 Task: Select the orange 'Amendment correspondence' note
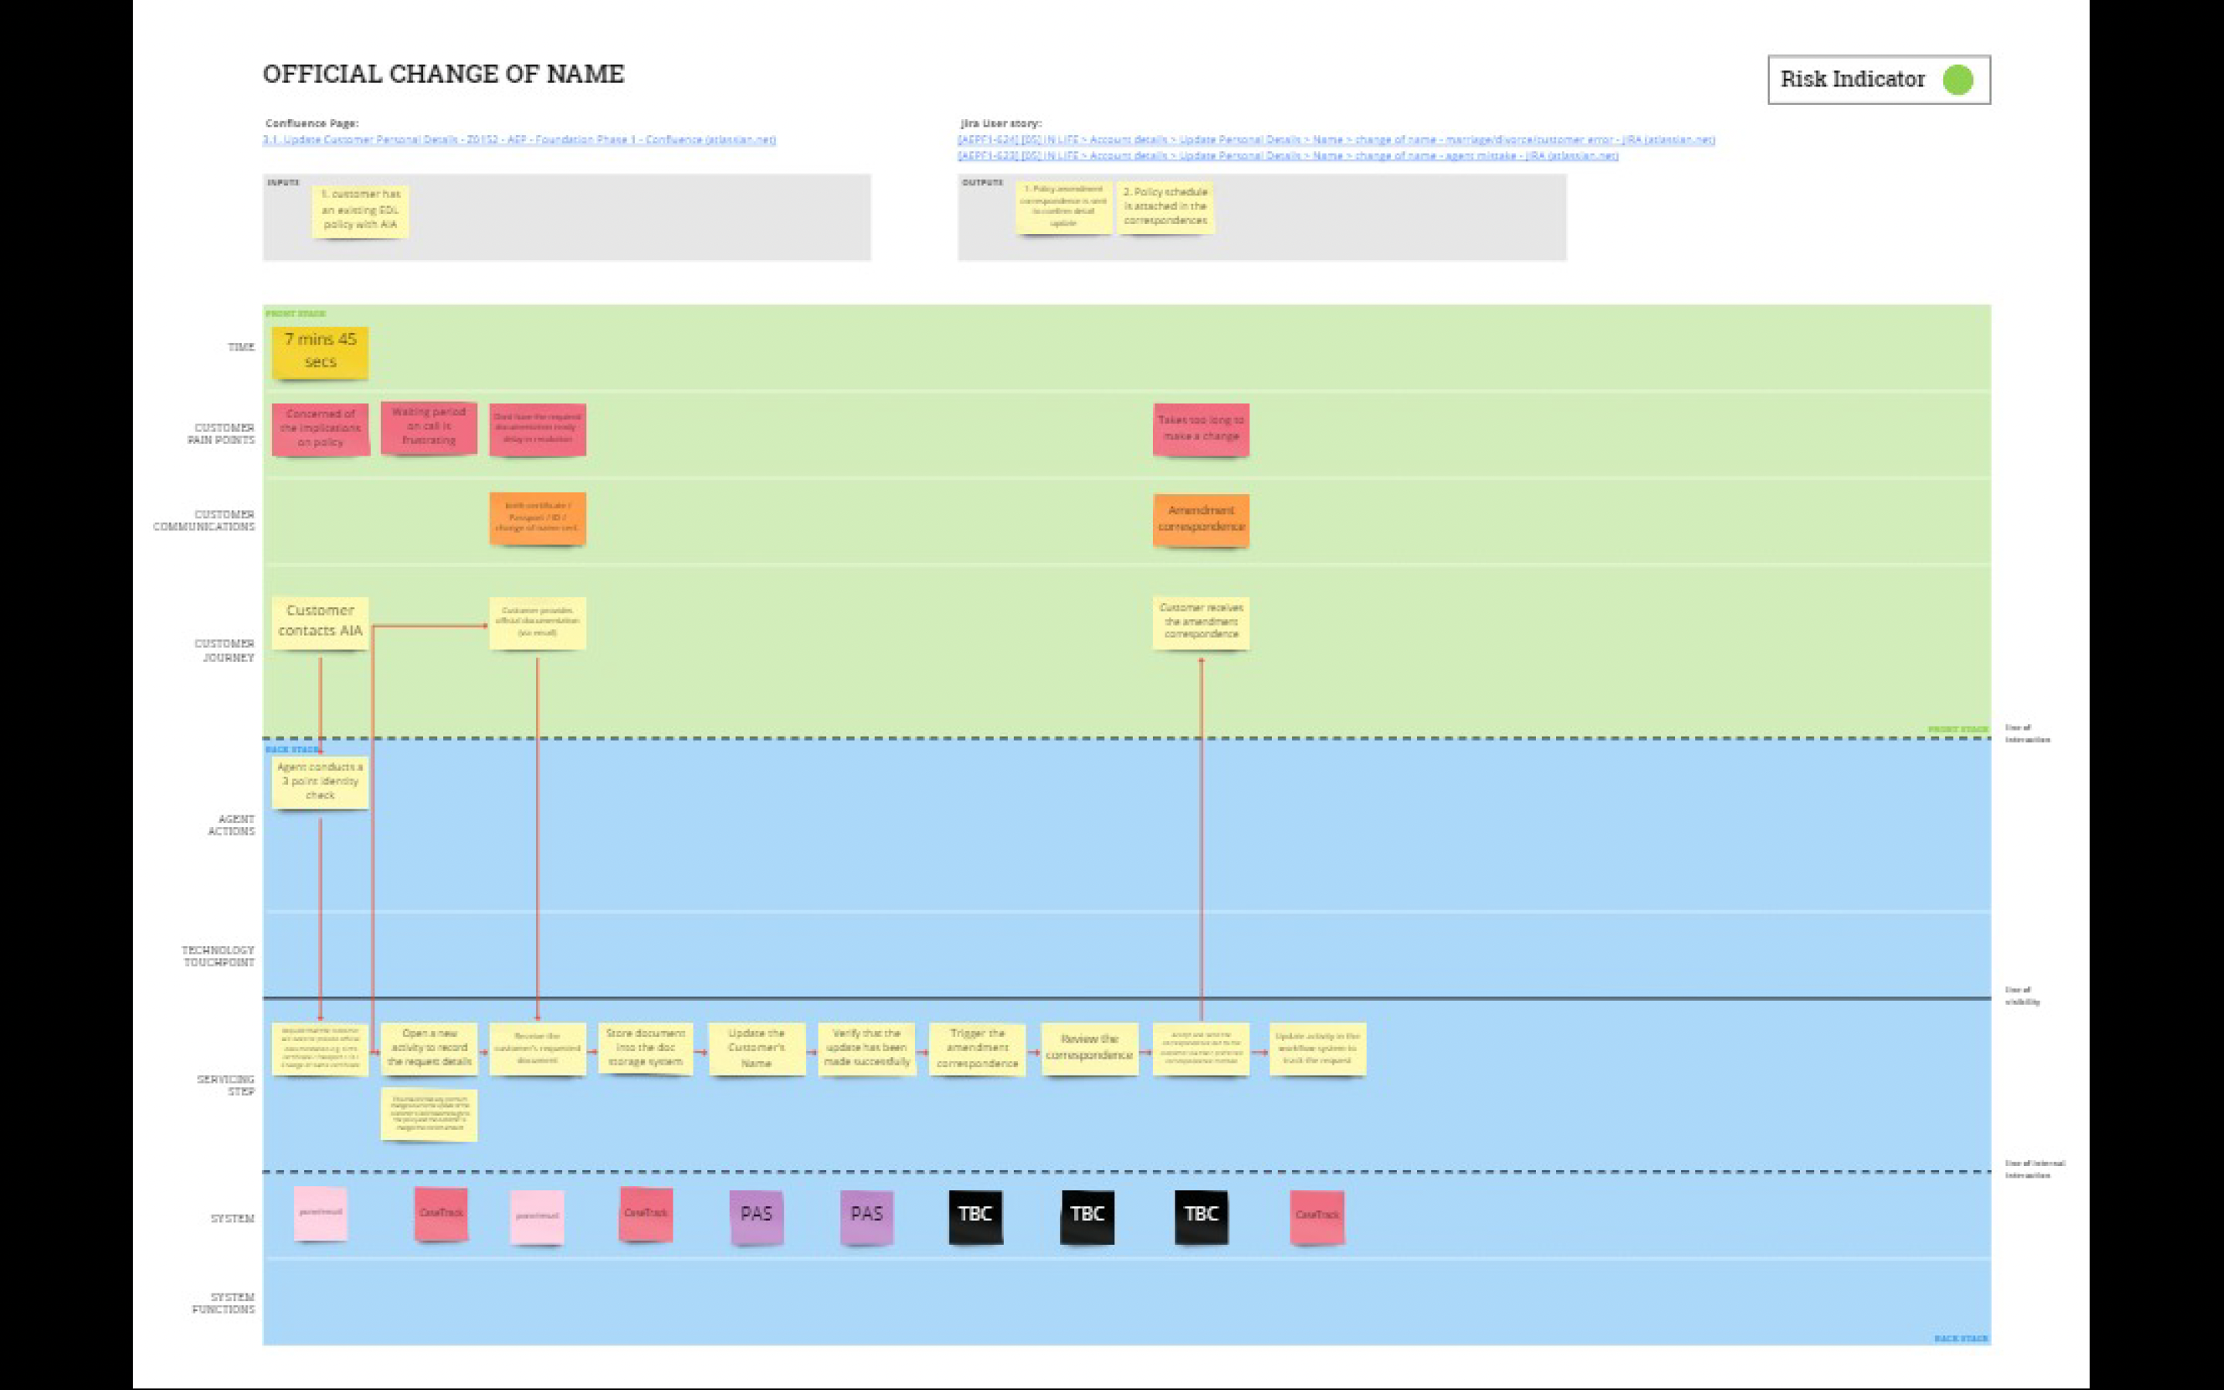pos(1200,518)
